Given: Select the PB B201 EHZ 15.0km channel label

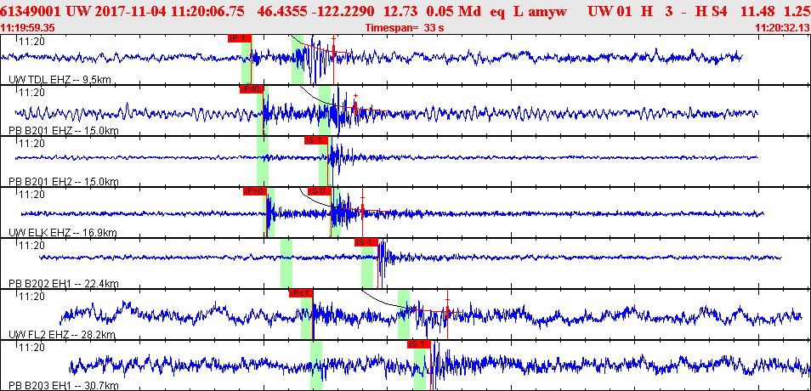Looking at the screenshot, I should [x=63, y=131].
